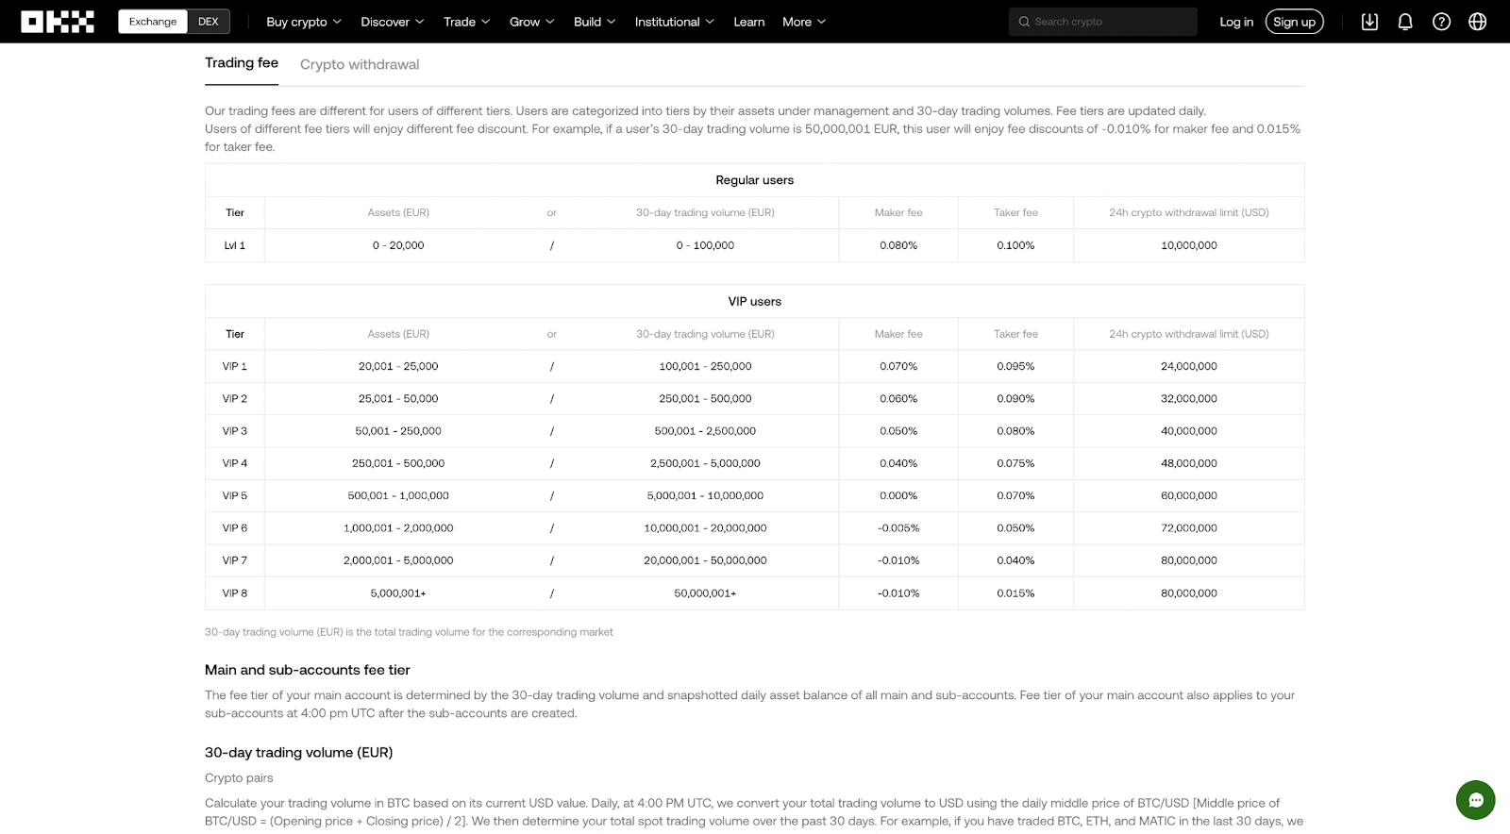Select the Crypto withdrawal tab
The height and width of the screenshot is (834, 1510).
pyautogui.click(x=360, y=64)
